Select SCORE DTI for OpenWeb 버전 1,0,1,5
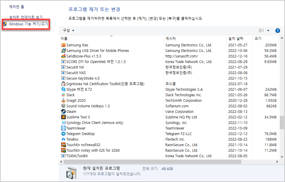The image size is (285, 182). point(96,62)
